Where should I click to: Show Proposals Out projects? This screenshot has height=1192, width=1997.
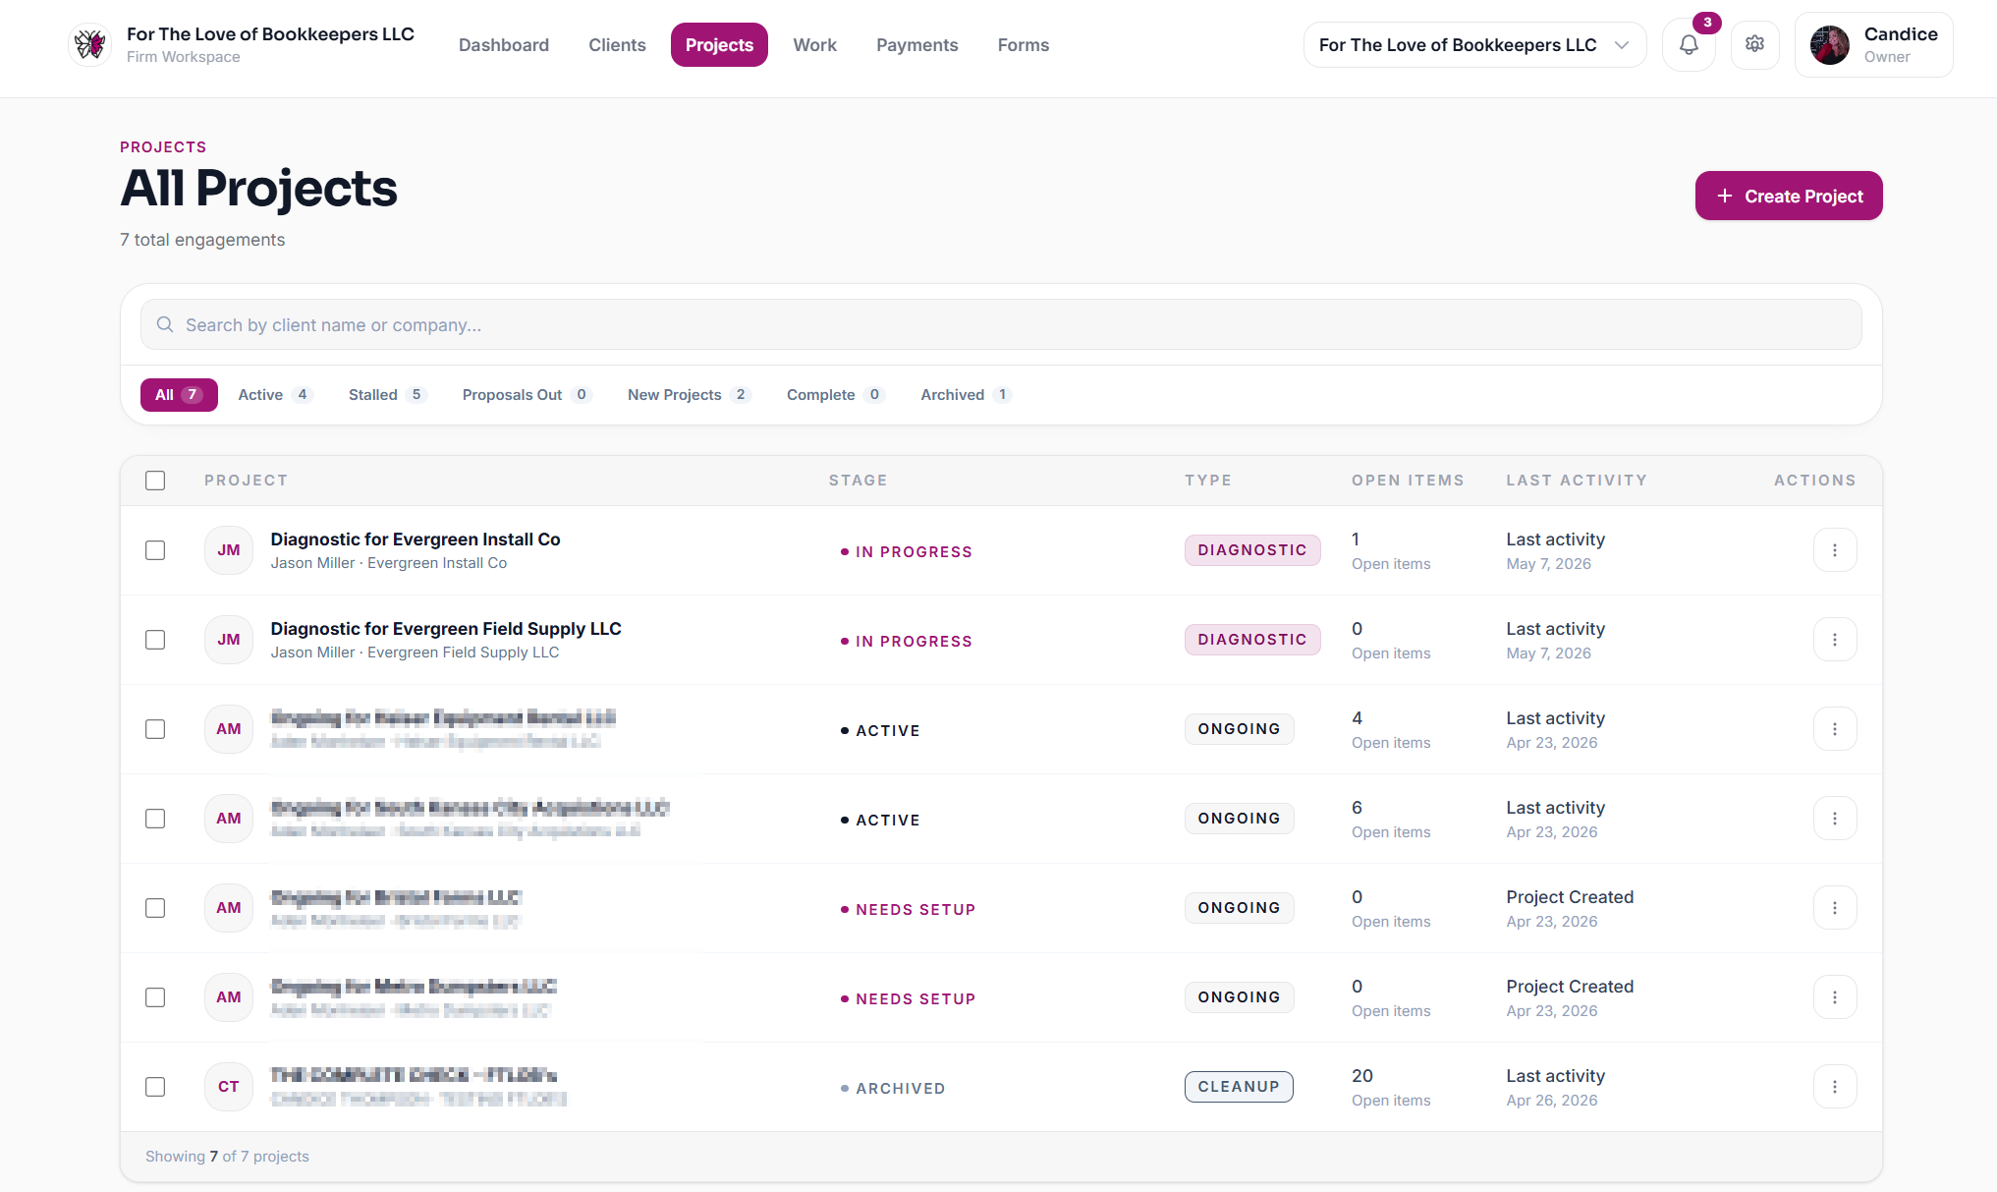[x=527, y=395]
